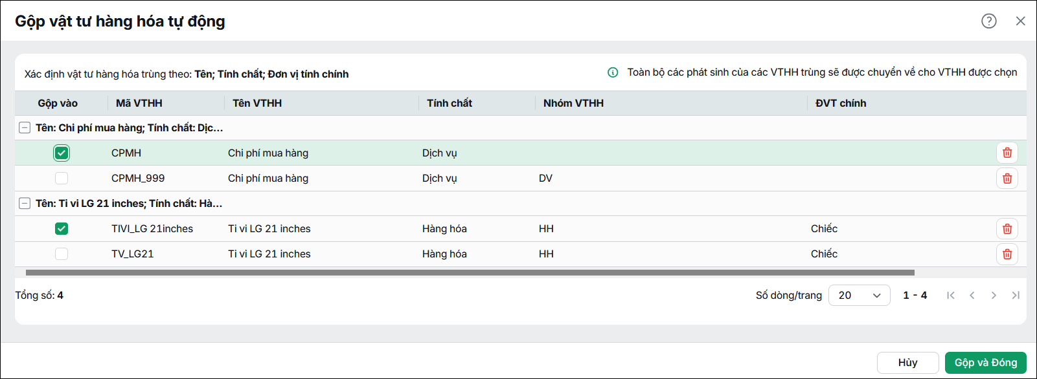Go to the previous page arrow

[972, 295]
